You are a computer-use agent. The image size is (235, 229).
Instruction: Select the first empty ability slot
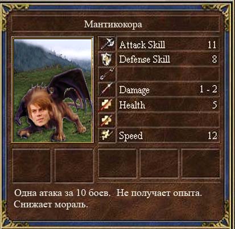31,166
